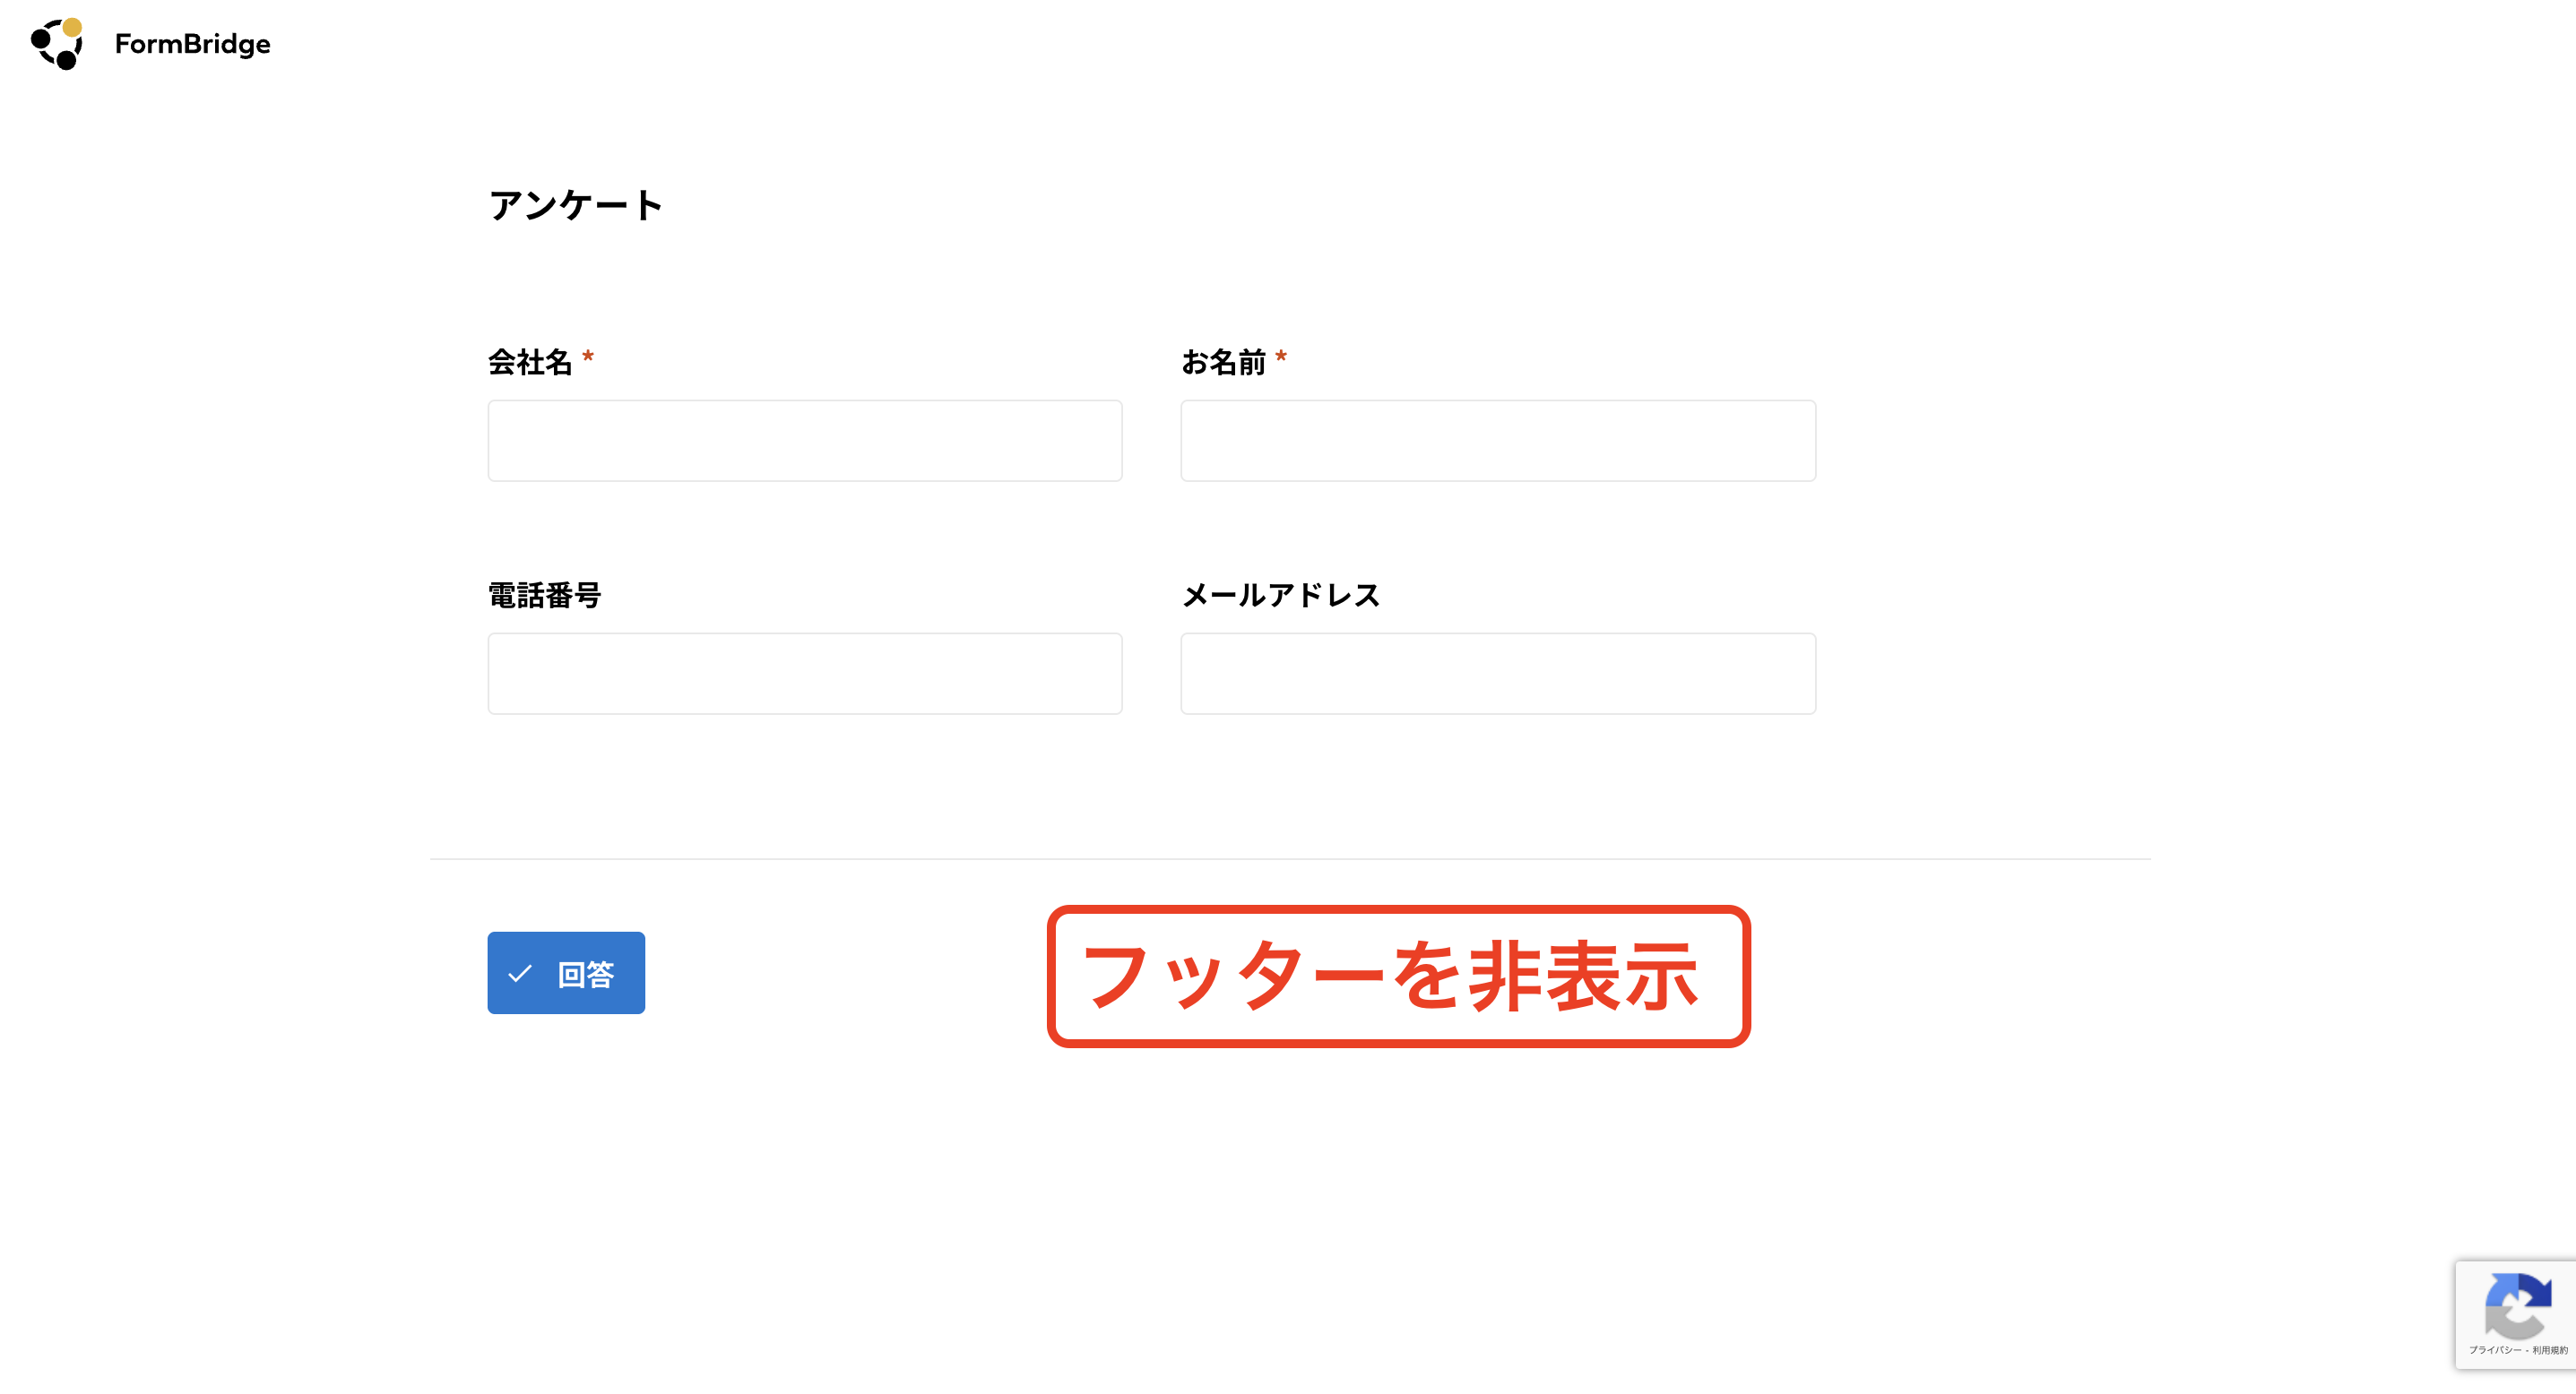Click the メールアドレス field label

pyautogui.click(x=1281, y=596)
